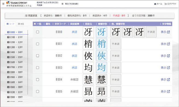Click source glyph 梢 in E001 row

click(88, 44)
